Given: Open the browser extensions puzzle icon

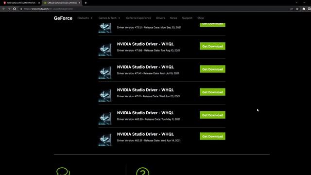Looking at the screenshot, I should (x=304, y=9).
